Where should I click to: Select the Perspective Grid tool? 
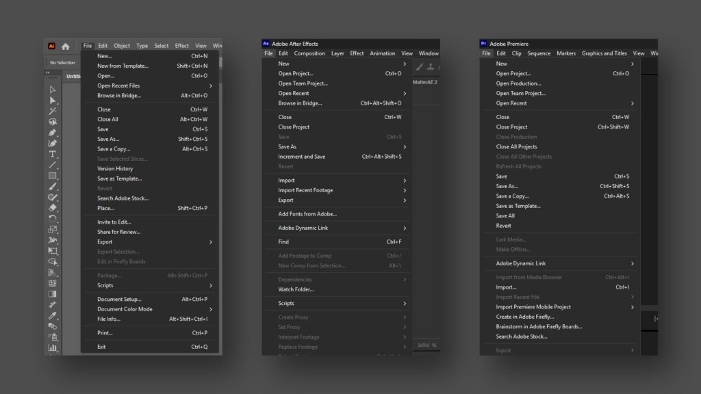click(x=52, y=272)
